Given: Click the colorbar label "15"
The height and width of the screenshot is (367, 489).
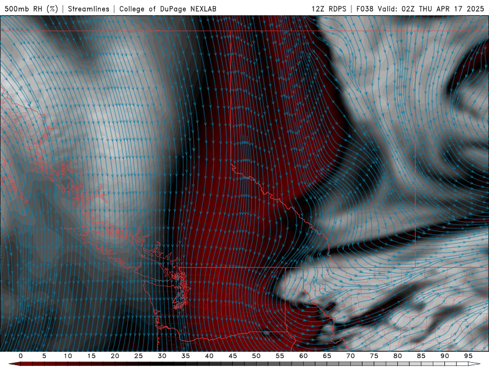Looking at the screenshot, I should (x=91, y=356).
